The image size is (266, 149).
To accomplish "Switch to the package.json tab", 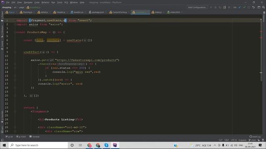I will (97, 12).
